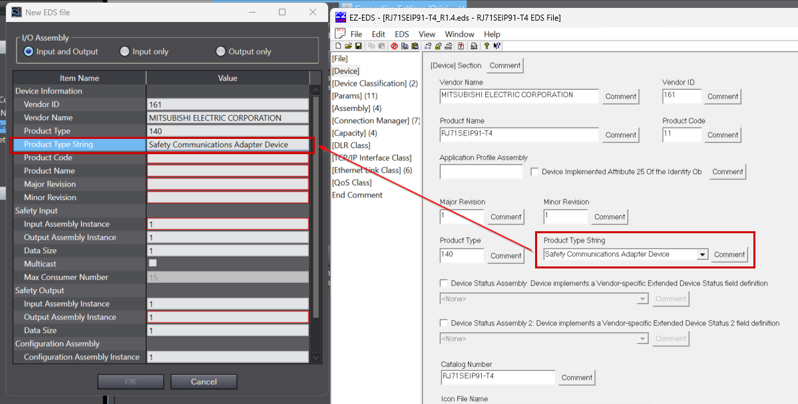Open the Edit menu in EZ-EDS
The width and height of the screenshot is (798, 404).
(378, 34)
